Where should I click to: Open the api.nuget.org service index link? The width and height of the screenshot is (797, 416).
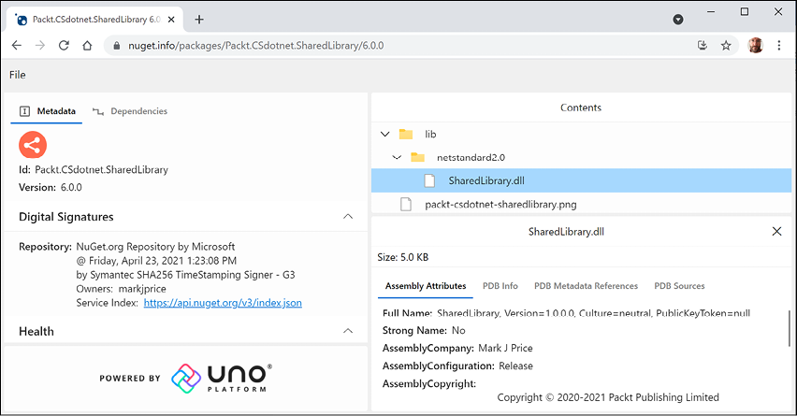pos(223,303)
